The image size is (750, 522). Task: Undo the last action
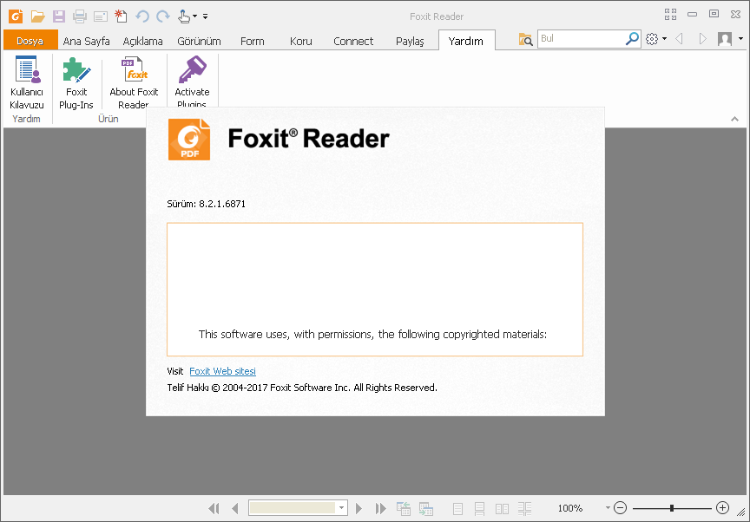142,16
